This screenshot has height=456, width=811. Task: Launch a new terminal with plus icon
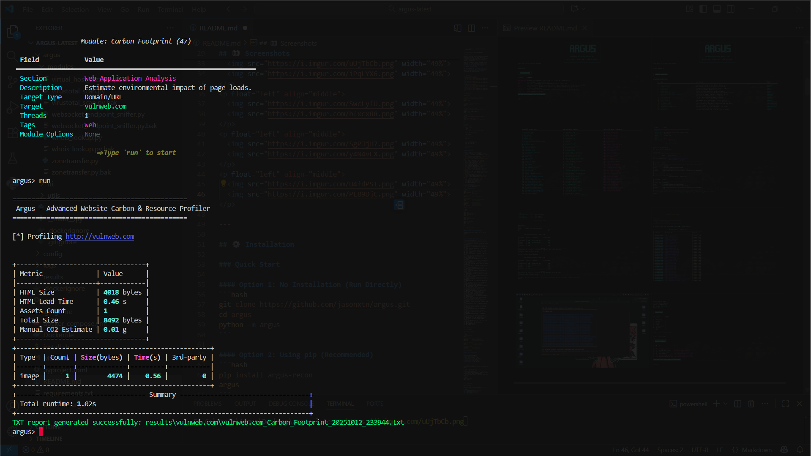tap(717, 404)
